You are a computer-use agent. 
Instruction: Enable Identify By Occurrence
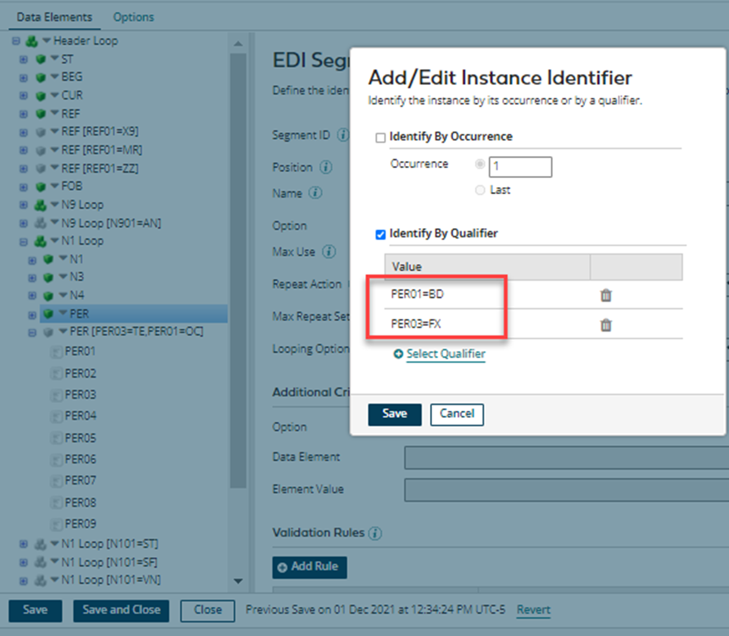tap(380, 137)
